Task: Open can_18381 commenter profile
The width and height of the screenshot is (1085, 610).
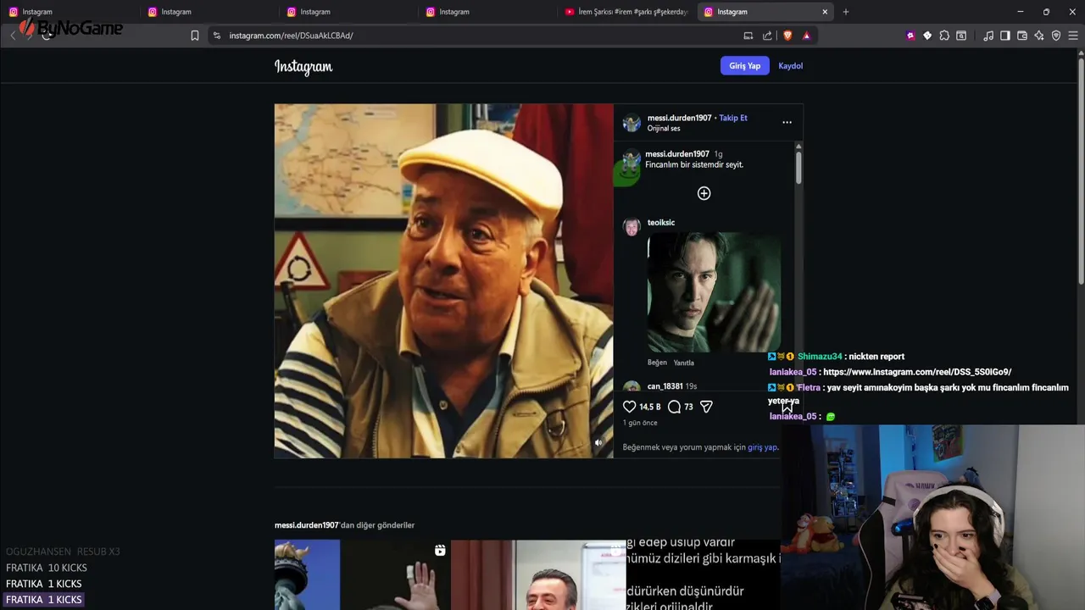Action: click(665, 386)
